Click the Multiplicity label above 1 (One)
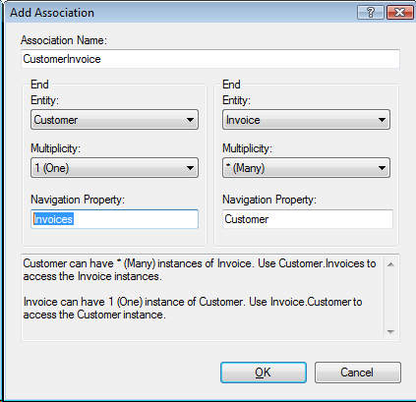This screenshot has height=402, width=416. (55, 148)
